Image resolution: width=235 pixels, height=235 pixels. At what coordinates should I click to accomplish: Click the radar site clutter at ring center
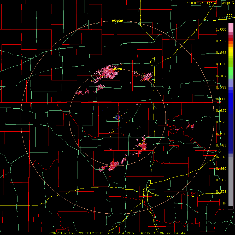point(118,117)
